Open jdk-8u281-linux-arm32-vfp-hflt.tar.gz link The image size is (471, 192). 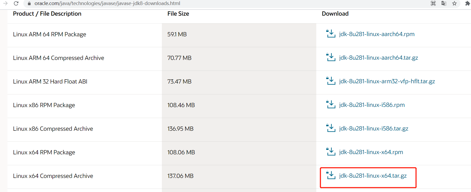click(x=387, y=81)
